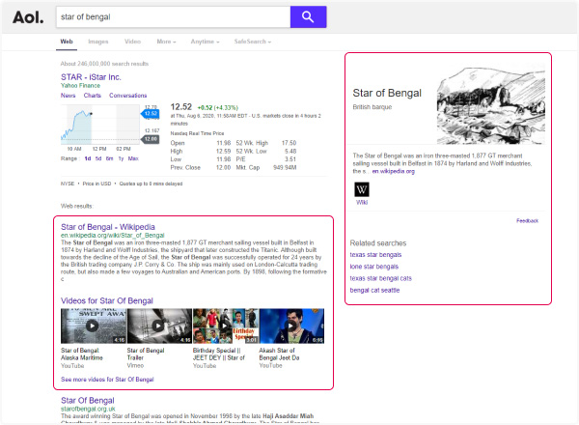Click the Feedback link in knowledge panel

[x=527, y=220]
